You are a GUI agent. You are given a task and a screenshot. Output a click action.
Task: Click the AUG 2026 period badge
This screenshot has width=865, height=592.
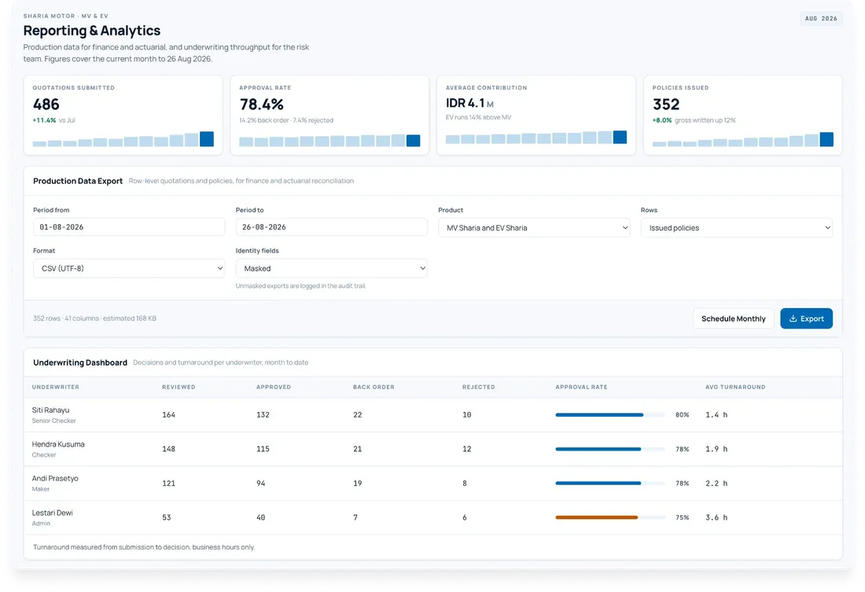821,18
